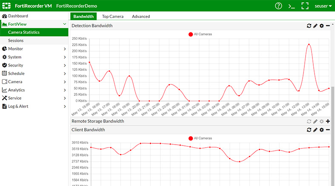Open the help question mark icon
Screen dimensions: 335x186
[278, 6]
